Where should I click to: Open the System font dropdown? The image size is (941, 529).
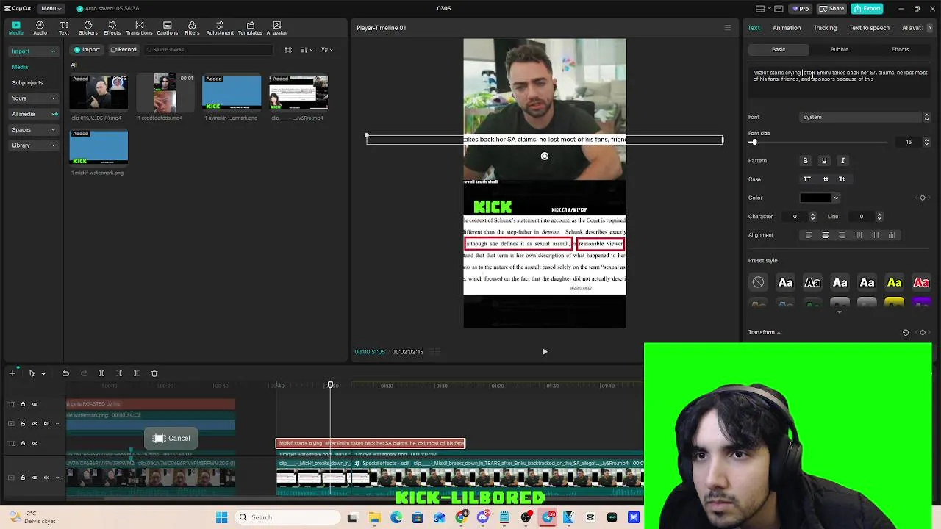coord(865,117)
